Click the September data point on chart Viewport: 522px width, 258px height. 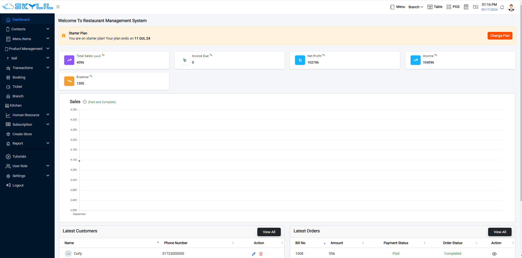point(79,161)
